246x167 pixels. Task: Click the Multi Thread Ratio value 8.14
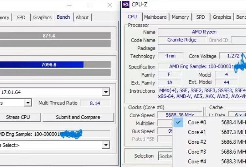(95, 103)
